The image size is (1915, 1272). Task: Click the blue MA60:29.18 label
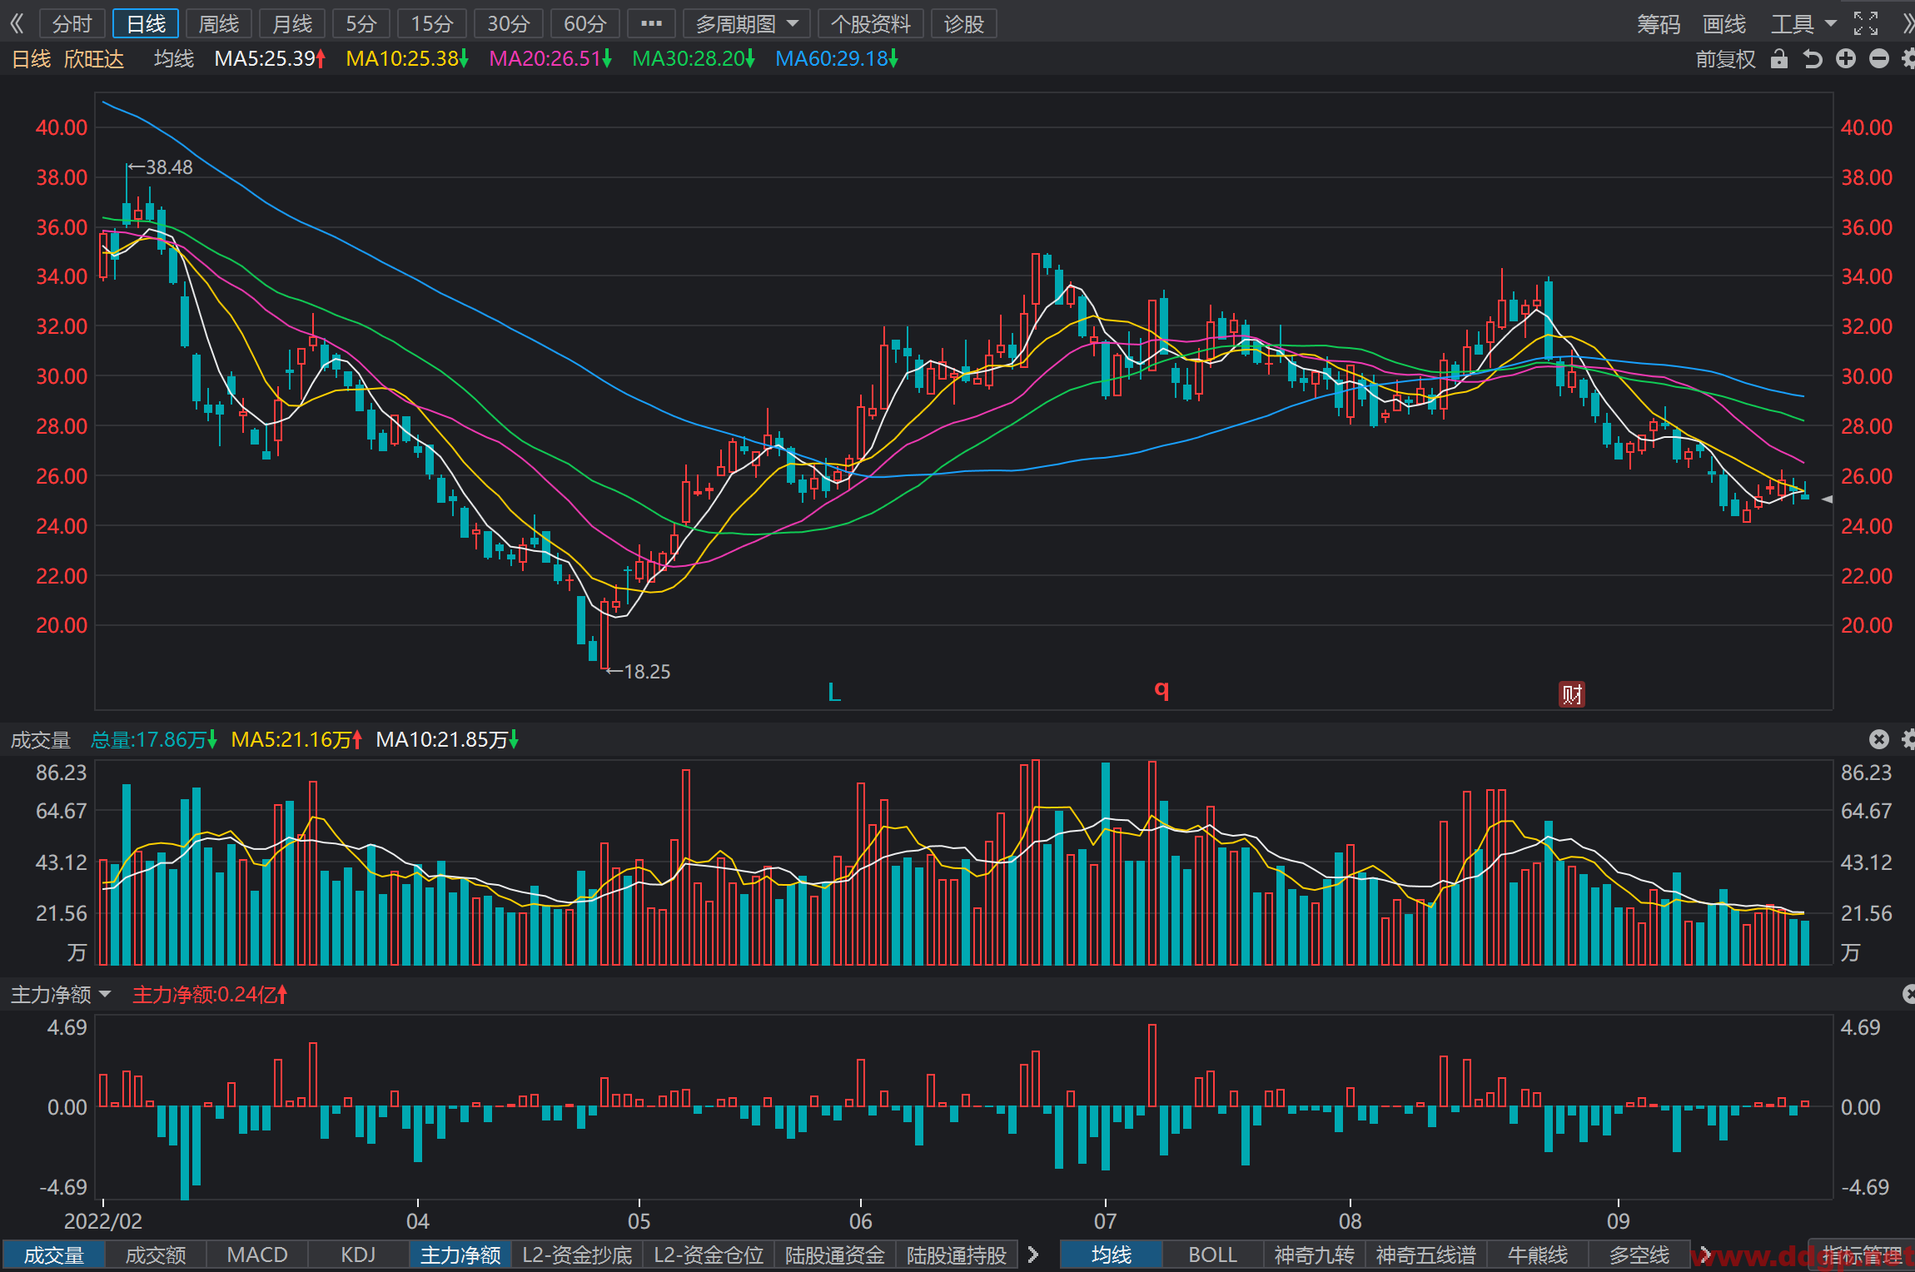click(837, 59)
